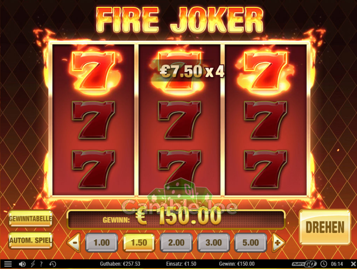Select the 2.00 bet value
The width and height of the screenshot is (357, 269).
[176, 243]
